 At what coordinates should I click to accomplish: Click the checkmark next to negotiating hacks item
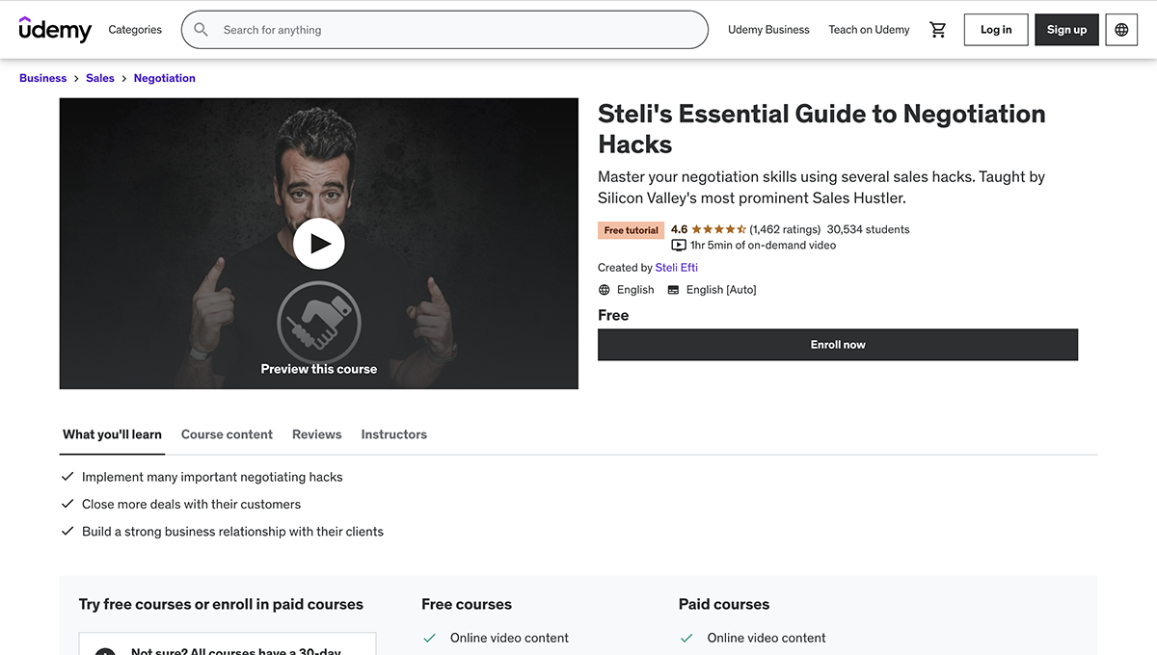67,476
